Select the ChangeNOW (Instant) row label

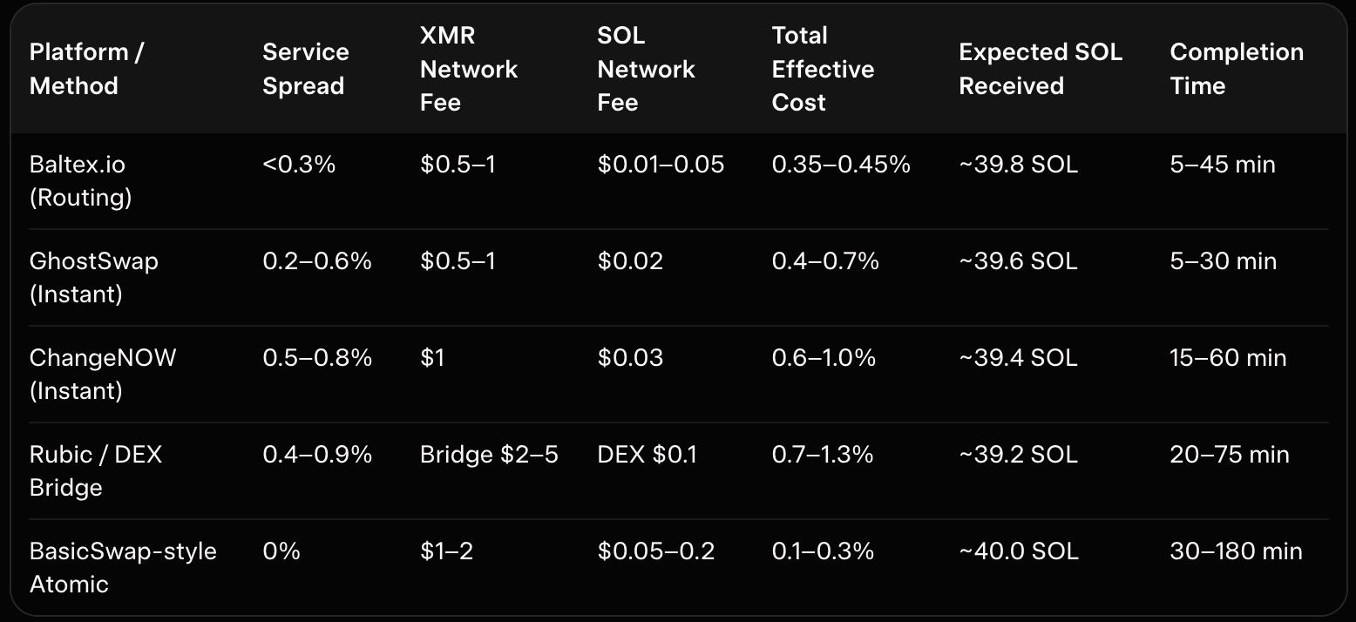(x=102, y=375)
